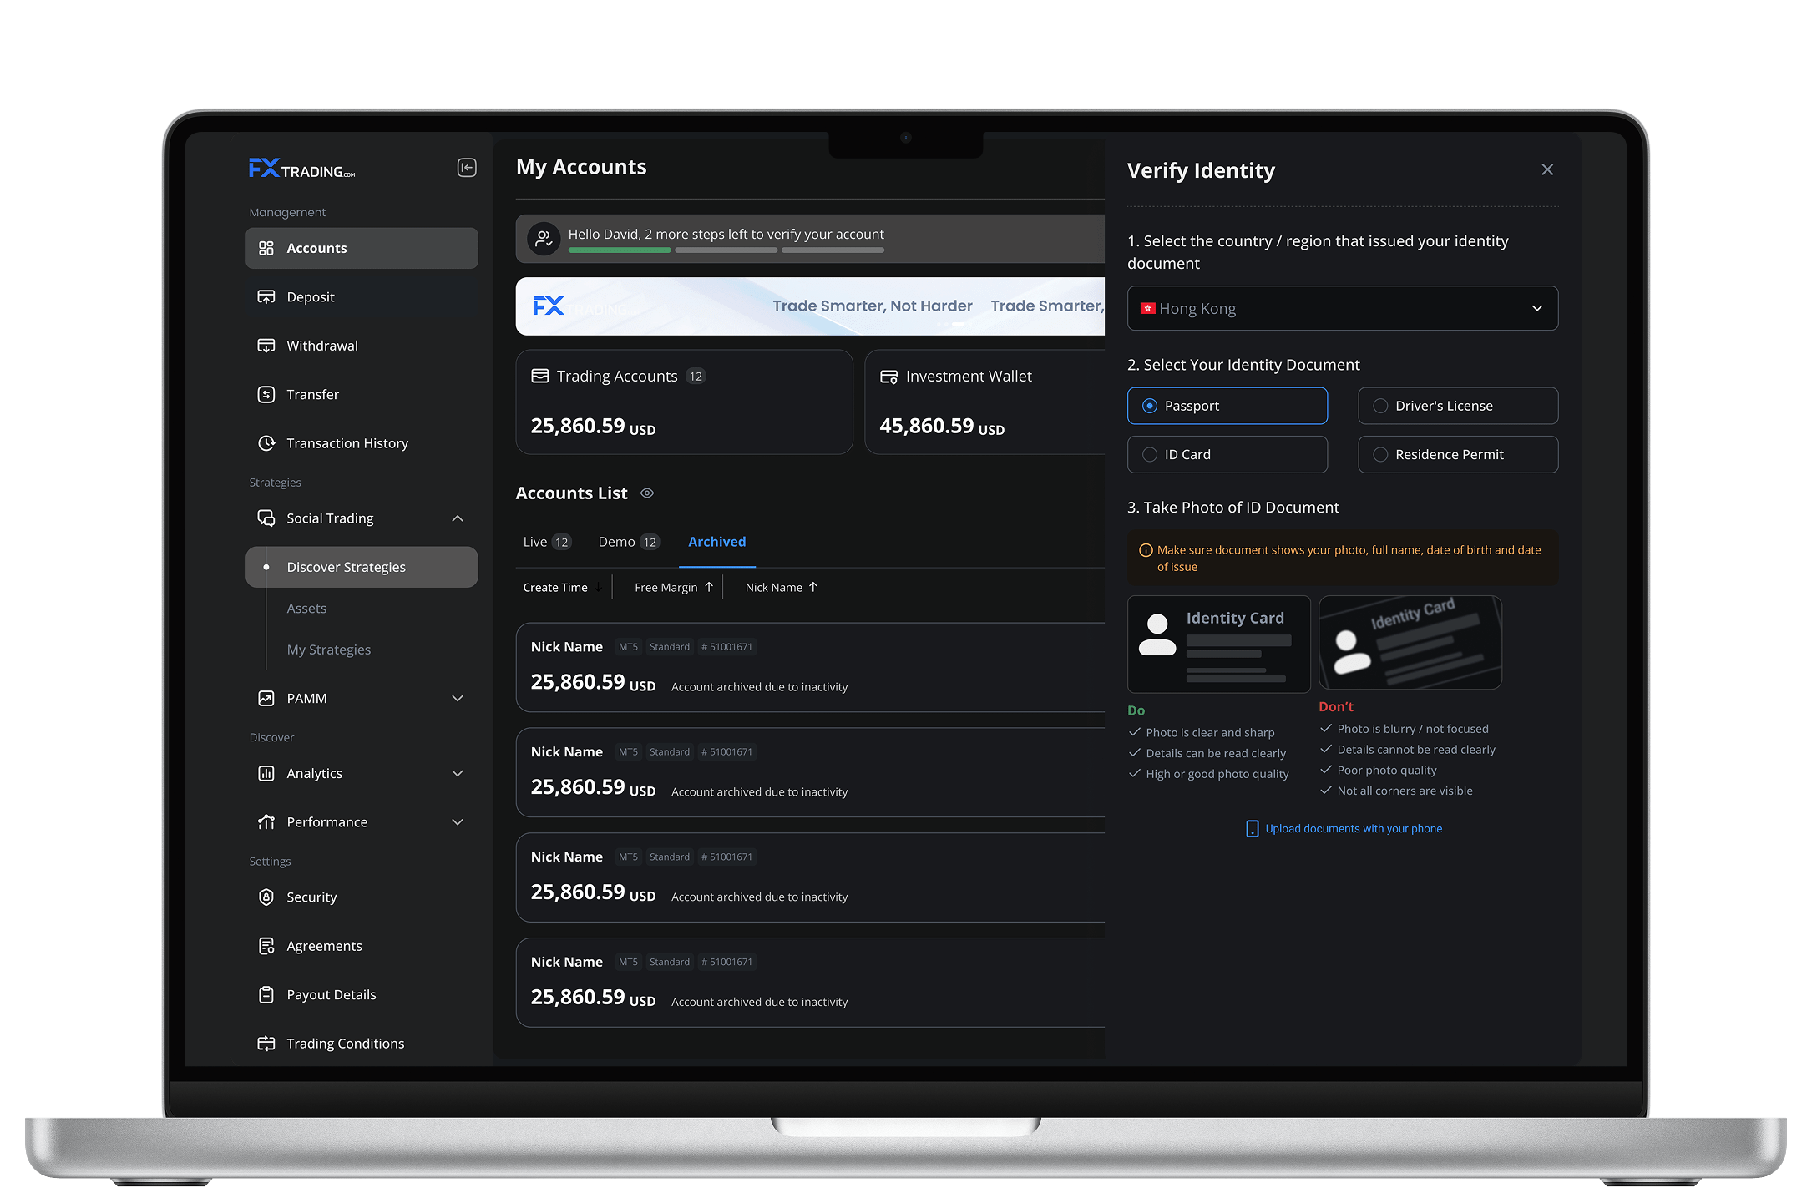
Task: Click the Transaction History clock icon
Action: (266, 443)
